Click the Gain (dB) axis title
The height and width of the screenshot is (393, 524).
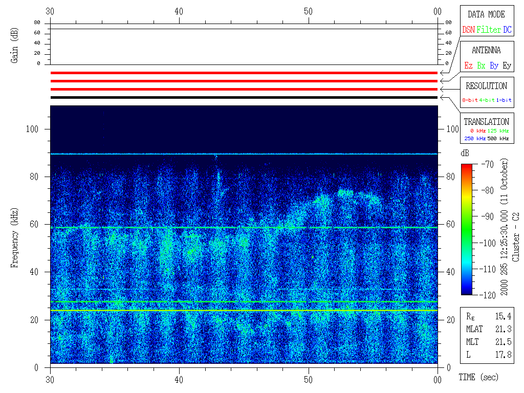coord(14,44)
